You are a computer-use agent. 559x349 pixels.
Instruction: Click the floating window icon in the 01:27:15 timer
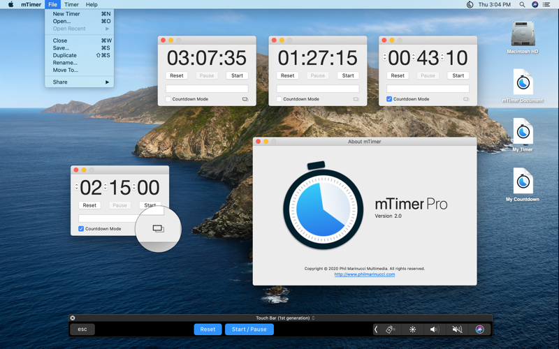[356, 99]
